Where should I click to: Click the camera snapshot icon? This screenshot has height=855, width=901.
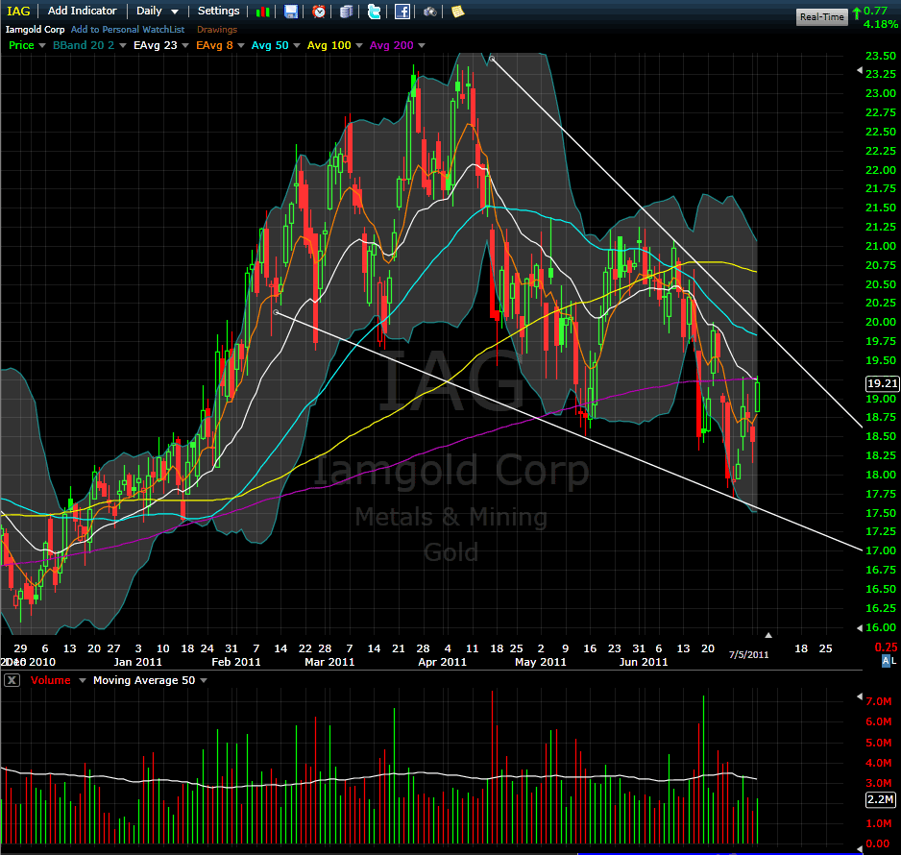click(x=429, y=12)
